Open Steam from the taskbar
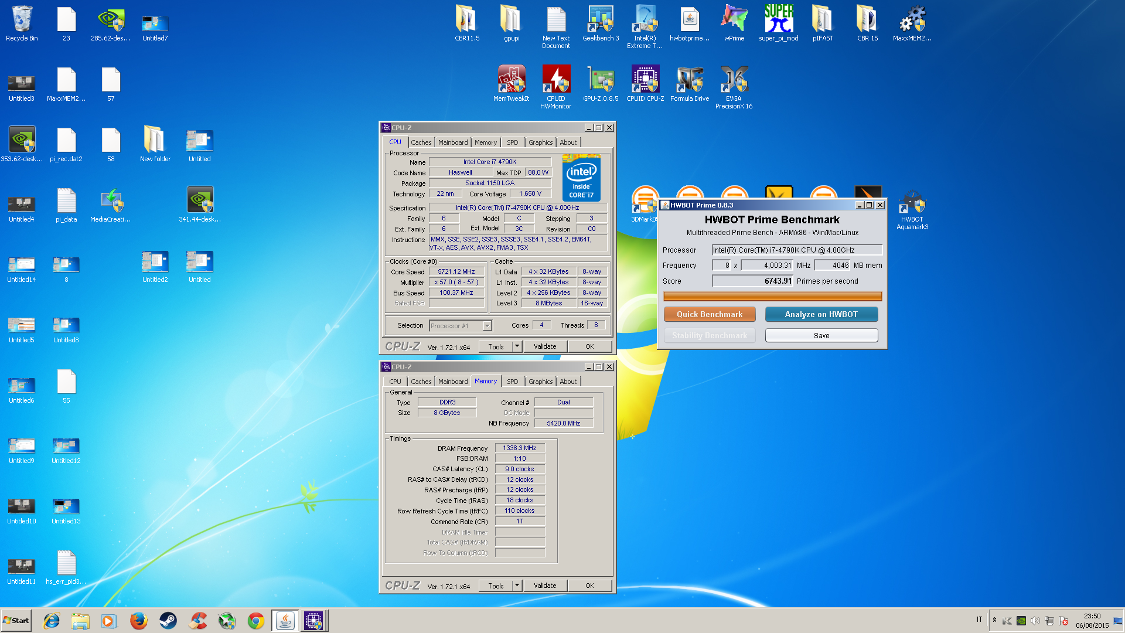Image resolution: width=1125 pixels, height=633 pixels. [168, 621]
